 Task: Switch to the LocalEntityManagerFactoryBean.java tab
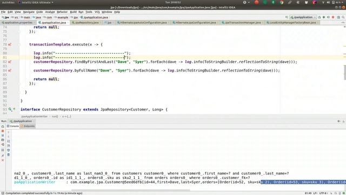pos(292,23)
